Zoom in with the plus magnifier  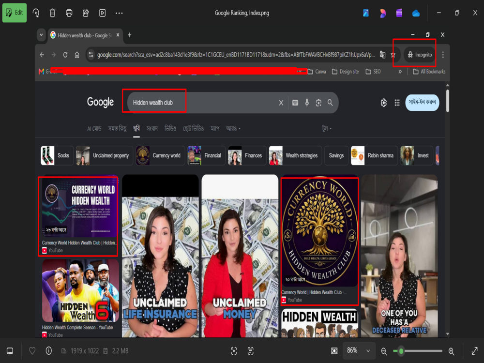point(451,351)
